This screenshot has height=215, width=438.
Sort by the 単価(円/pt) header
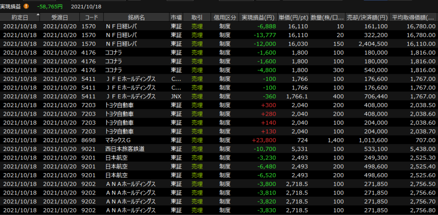point(293,17)
